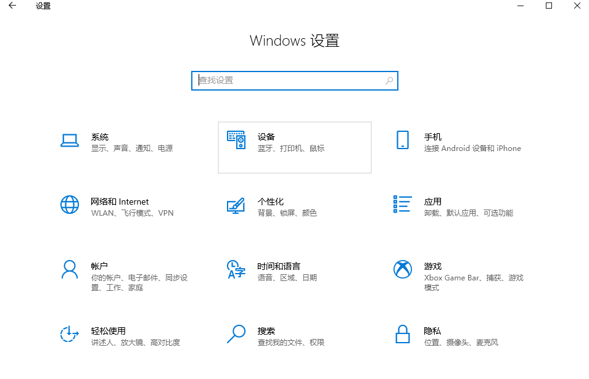Click the 应用 list icon
Image resolution: width=589 pixels, height=379 pixels.
[x=403, y=205]
